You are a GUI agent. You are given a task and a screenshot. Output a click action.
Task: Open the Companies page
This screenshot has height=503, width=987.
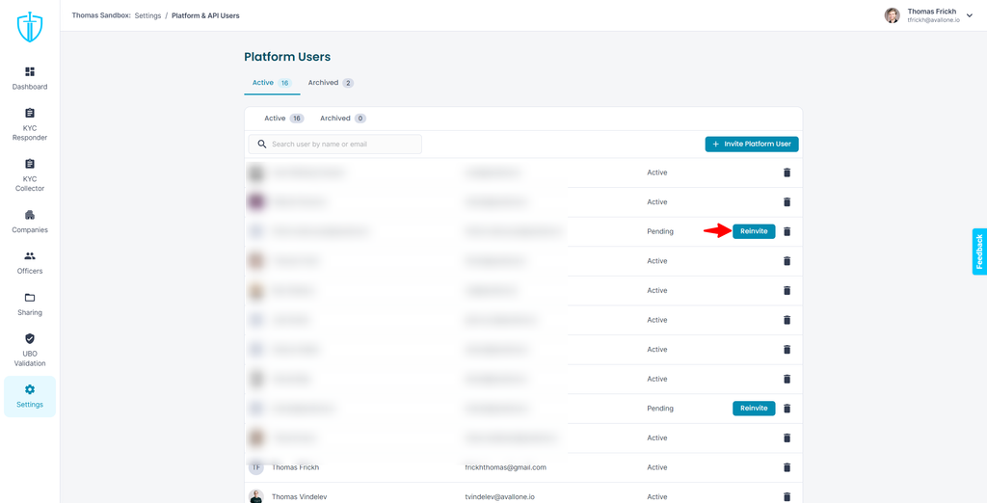point(30,222)
